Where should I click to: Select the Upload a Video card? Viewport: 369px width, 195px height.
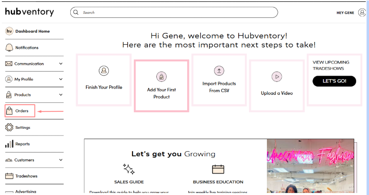[277, 86]
